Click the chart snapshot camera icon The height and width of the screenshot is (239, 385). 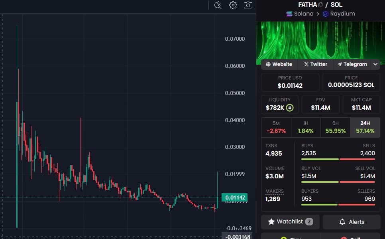point(248,5)
